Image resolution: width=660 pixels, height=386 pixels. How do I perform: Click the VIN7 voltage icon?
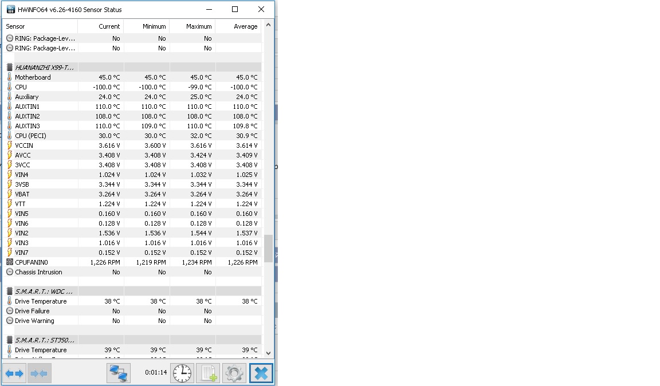(x=10, y=253)
